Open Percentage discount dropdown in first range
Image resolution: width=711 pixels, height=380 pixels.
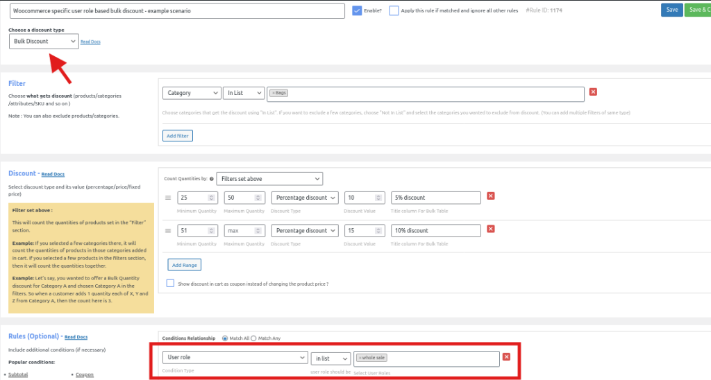[x=305, y=198]
